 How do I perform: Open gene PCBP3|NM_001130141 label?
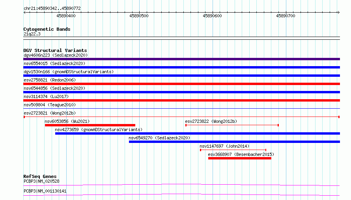coord(45,191)
